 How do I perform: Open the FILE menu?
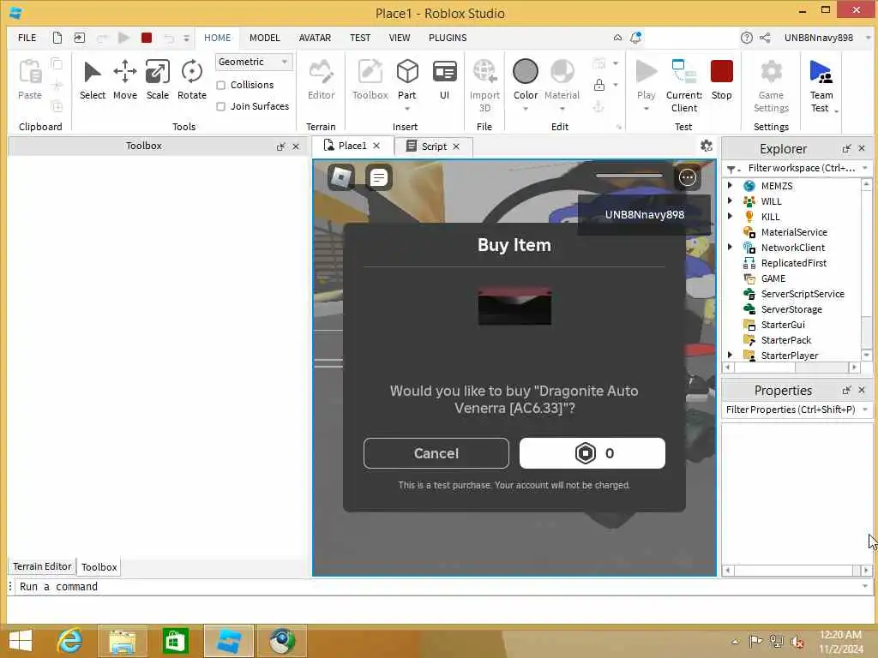pyautogui.click(x=27, y=38)
